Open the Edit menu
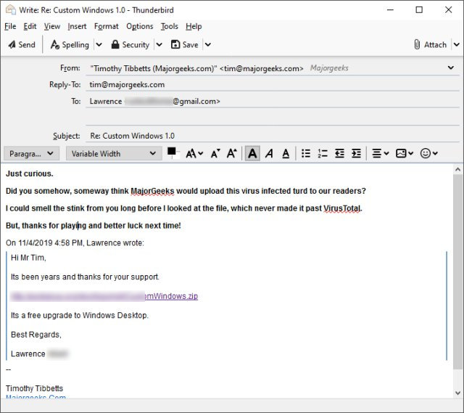Viewport: 464px width, 413px height. (30, 26)
